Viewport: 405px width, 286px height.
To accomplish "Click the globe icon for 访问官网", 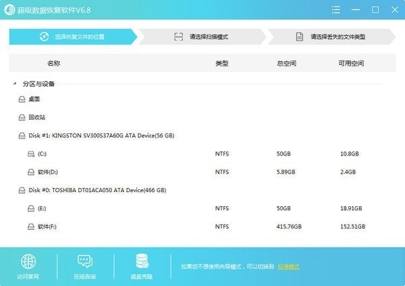I will (x=28, y=262).
